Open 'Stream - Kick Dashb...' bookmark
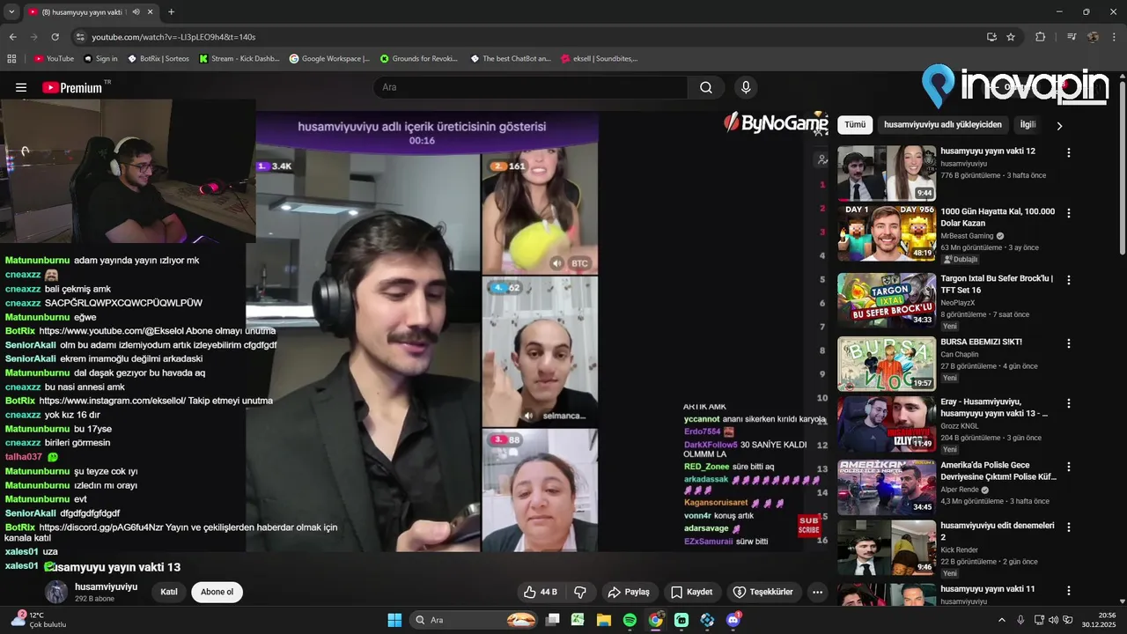The height and width of the screenshot is (634, 1127). (x=239, y=59)
